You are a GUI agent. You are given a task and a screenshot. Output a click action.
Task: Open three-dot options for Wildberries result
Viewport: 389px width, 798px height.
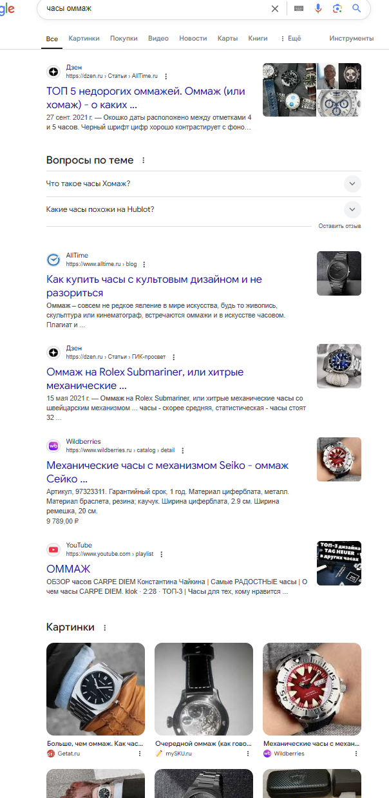tap(183, 451)
